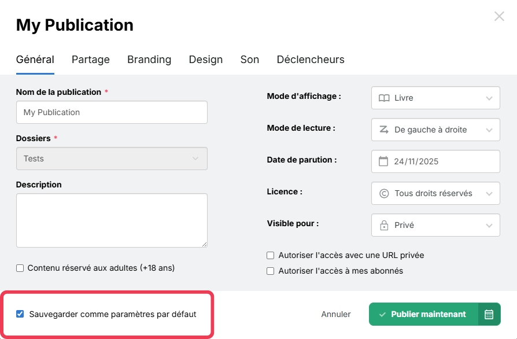This screenshot has height=339, width=517.
Task: Switch to the Déclencheurs tab
Action: click(x=311, y=60)
